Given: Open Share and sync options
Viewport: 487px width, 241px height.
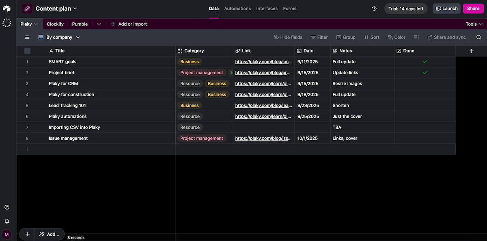Looking at the screenshot, I should click(446, 37).
